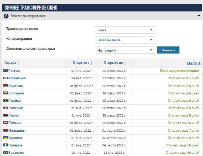
Task: Open the Армения country link
Action: tap(16, 86)
